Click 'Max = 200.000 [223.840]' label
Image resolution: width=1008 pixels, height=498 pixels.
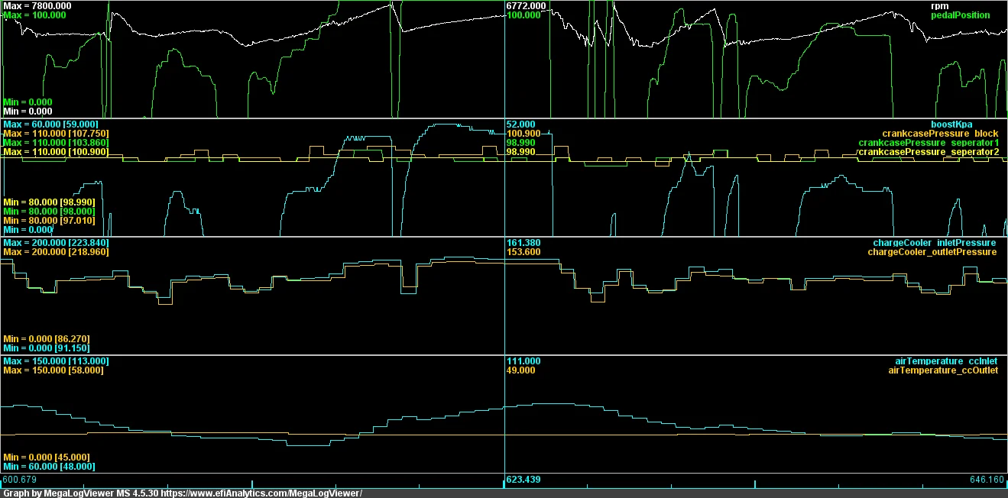pyautogui.click(x=56, y=243)
